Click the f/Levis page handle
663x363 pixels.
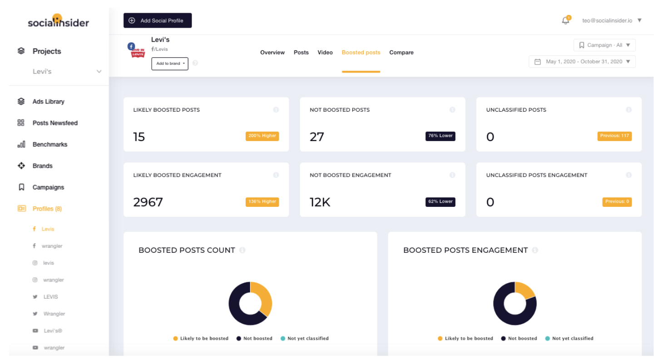point(159,49)
